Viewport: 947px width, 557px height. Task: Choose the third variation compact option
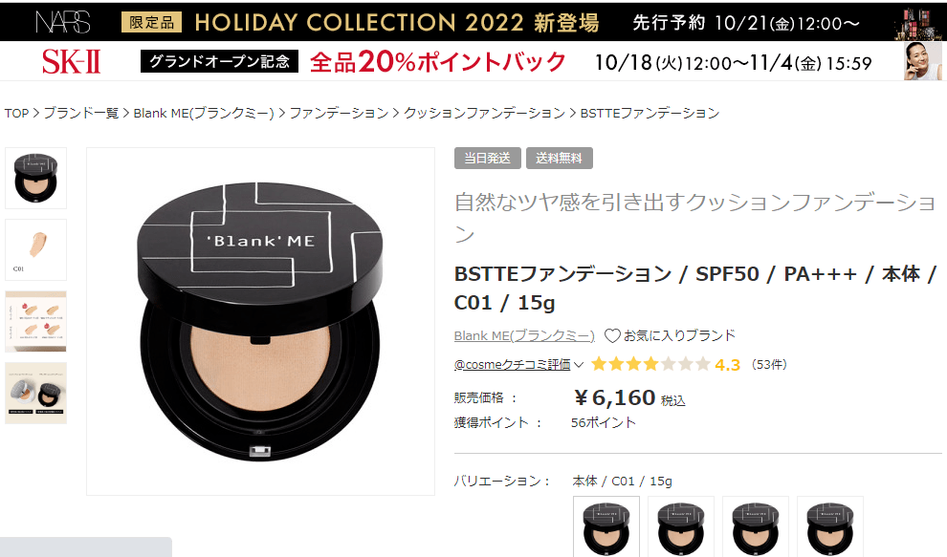pyautogui.click(x=756, y=526)
